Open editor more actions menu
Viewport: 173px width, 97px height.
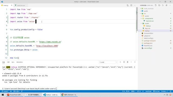click(135, 5)
